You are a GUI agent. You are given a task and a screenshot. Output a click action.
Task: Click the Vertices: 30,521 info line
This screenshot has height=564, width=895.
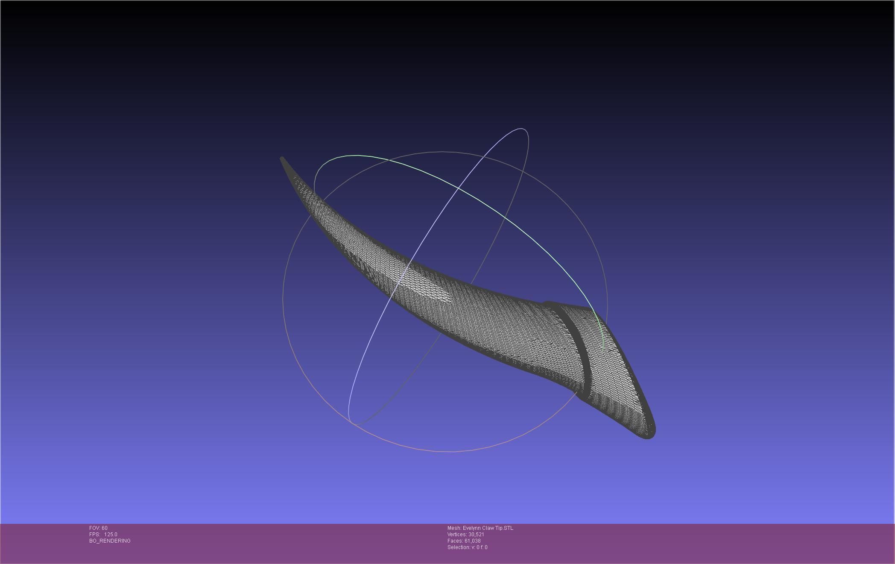click(x=466, y=535)
